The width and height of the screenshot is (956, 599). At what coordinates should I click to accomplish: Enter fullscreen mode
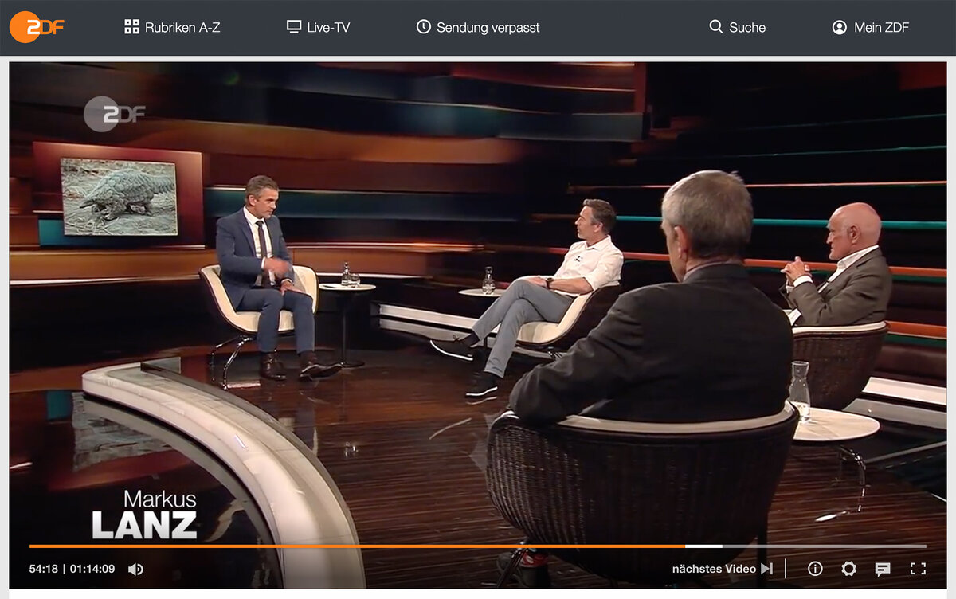[918, 569]
